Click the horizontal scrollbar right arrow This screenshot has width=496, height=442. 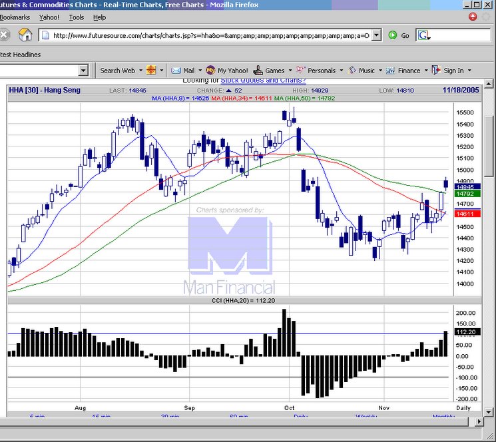click(x=479, y=421)
